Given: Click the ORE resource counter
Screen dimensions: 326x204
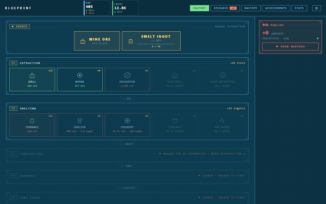Looking at the screenshot, I should point(97,8).
